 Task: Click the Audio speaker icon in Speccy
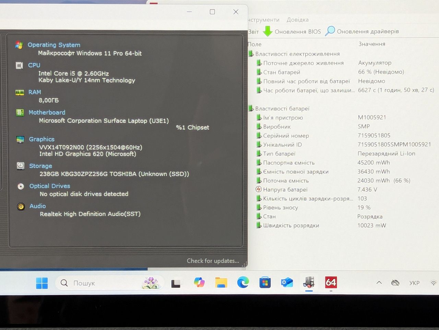pos(21,207)
